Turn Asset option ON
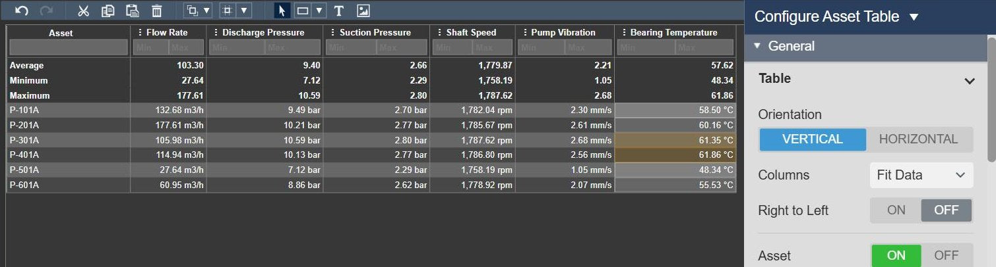Screen dimensions: 996x267 [x=896, y=256]
